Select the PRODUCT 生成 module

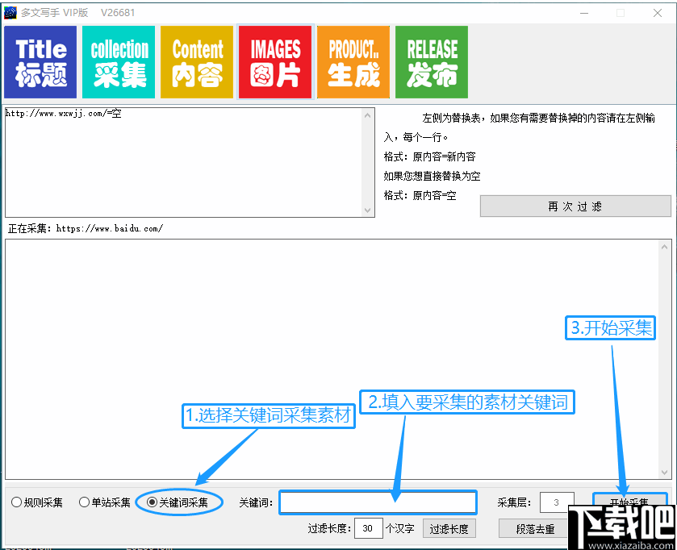pos(353,61)
